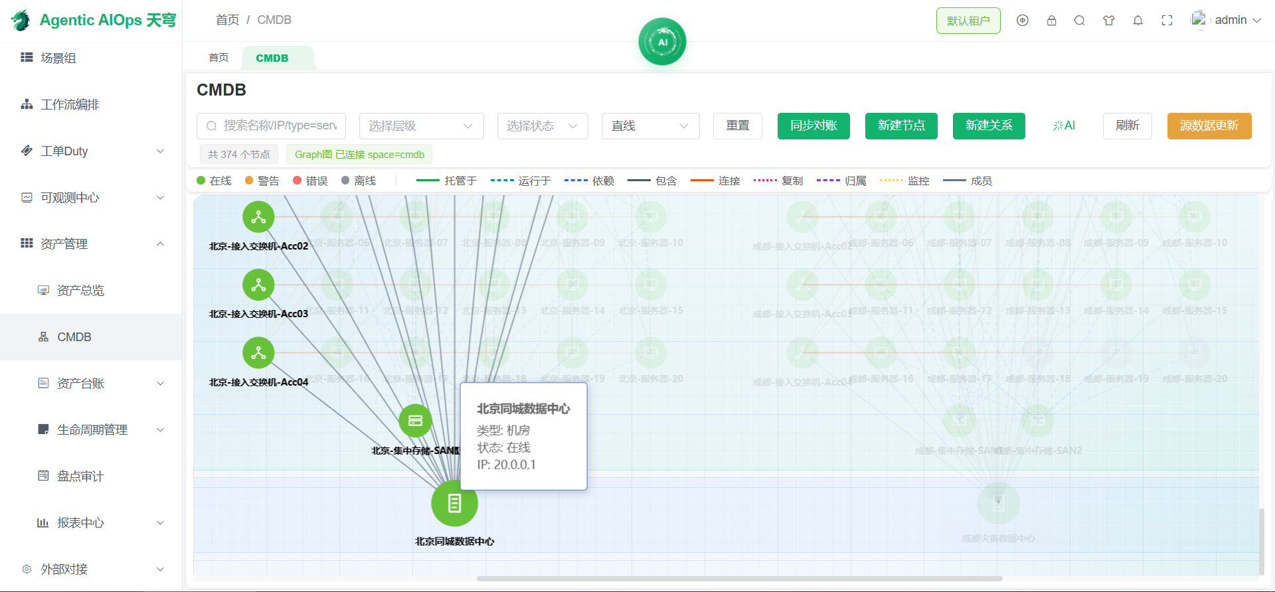This screenshot has width=1275, height=592.
Task: Open the 选择层级 dropdown
Action: 421,126
